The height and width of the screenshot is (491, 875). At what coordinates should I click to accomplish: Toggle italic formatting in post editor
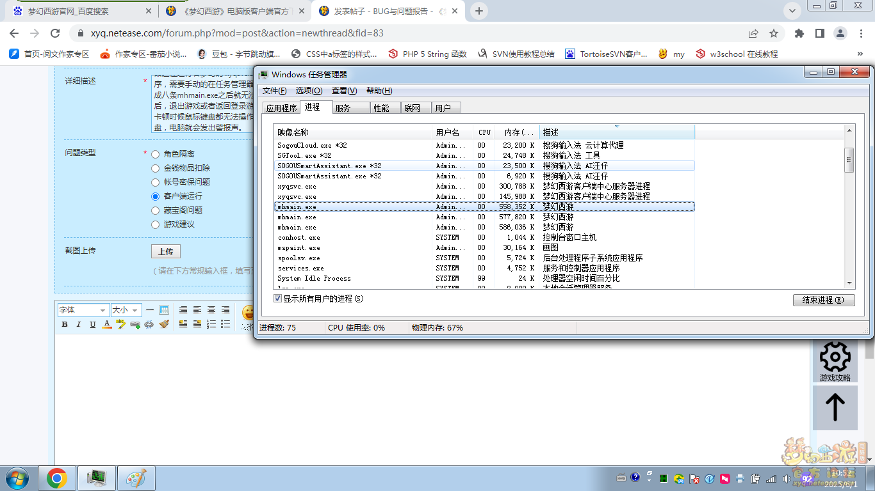pos(79,324)
